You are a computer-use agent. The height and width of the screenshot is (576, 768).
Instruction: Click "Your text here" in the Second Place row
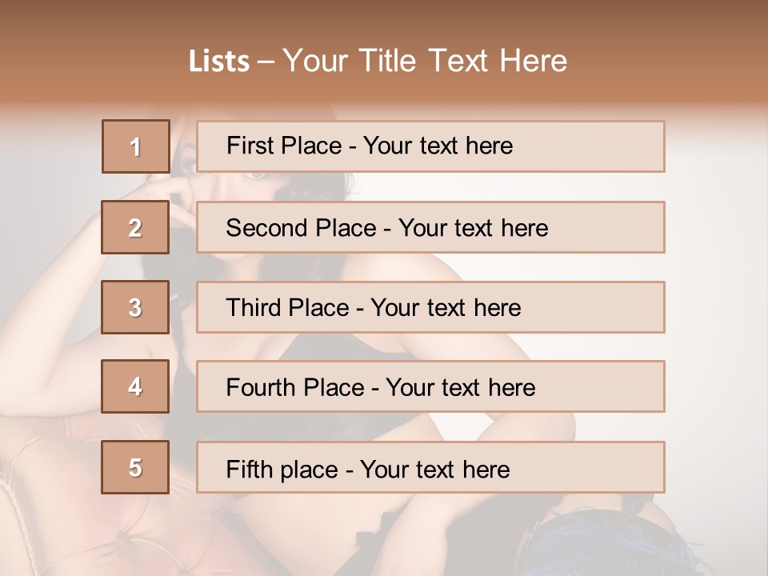click(473, 228)
